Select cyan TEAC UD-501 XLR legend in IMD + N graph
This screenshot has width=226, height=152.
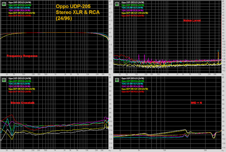coord(132,84)
